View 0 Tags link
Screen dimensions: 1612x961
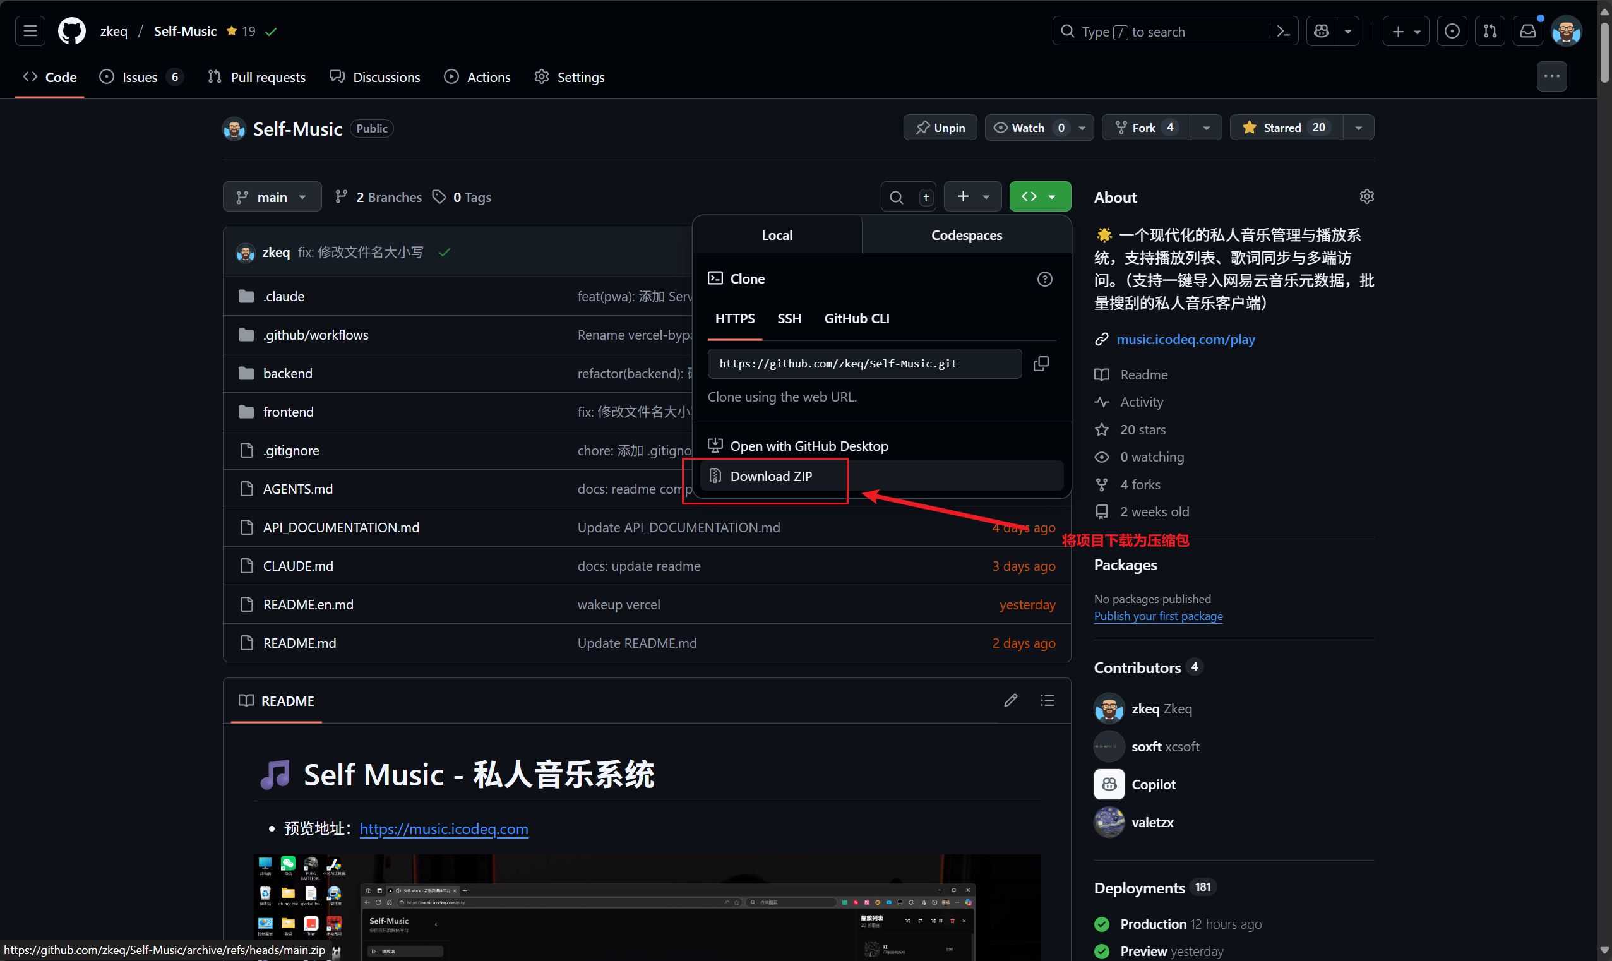462,197
